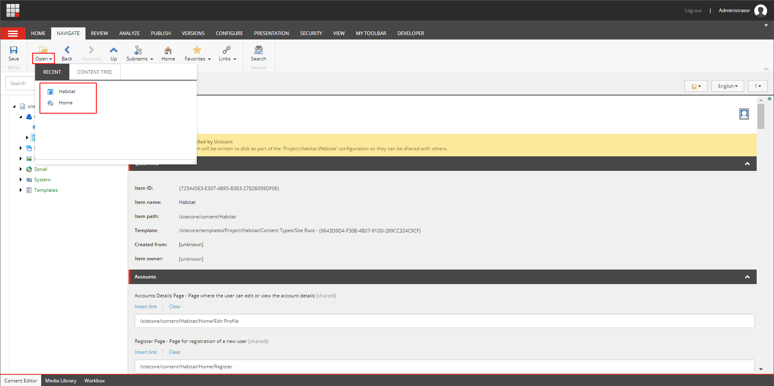
Task: Click Insert link for Accounts Details Page
Action: 146,307
